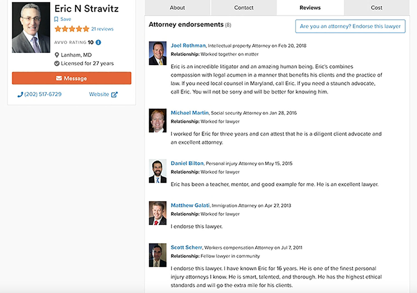
Task: Click the Save bookmark icon
Action: [x=57, y=19]
